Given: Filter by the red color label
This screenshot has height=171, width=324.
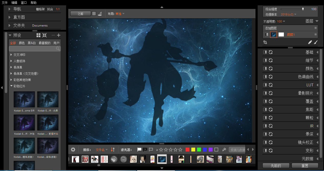Looking at the screenshot, I should 187,149.
